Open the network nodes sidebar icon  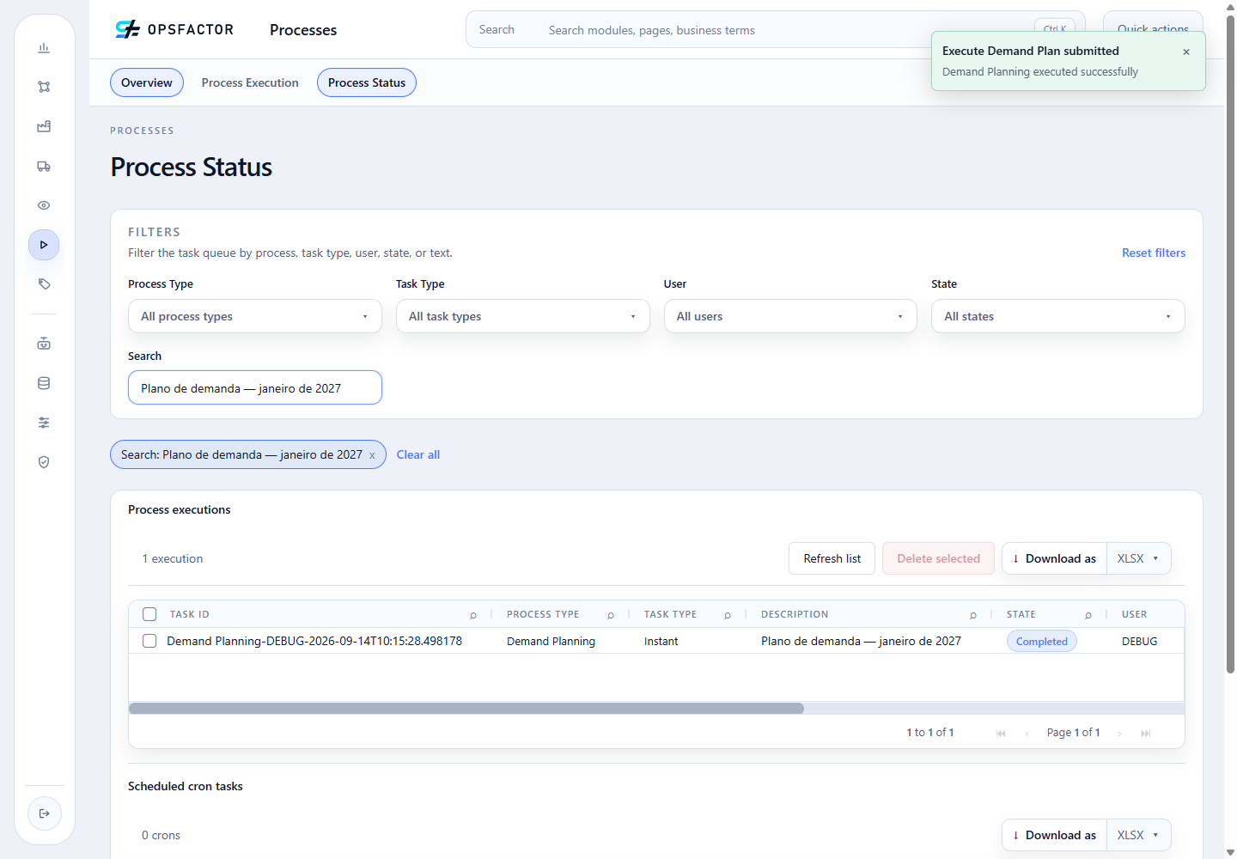point(44,87)
